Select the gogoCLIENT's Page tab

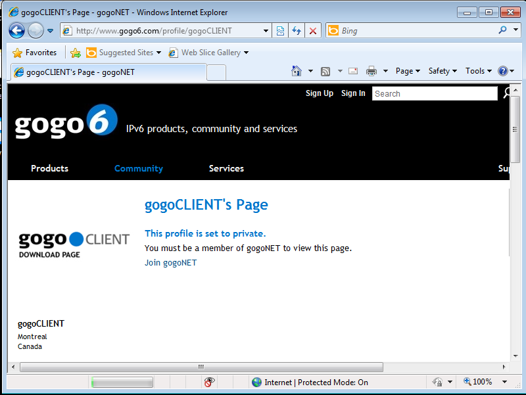pyautogui.click(x=108, y=72)
